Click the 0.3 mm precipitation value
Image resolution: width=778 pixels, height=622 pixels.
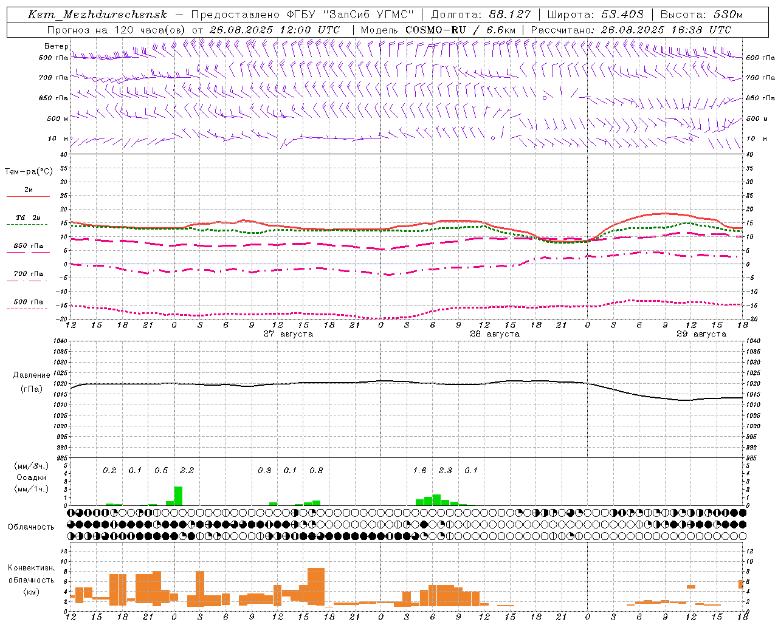point(264,471)
